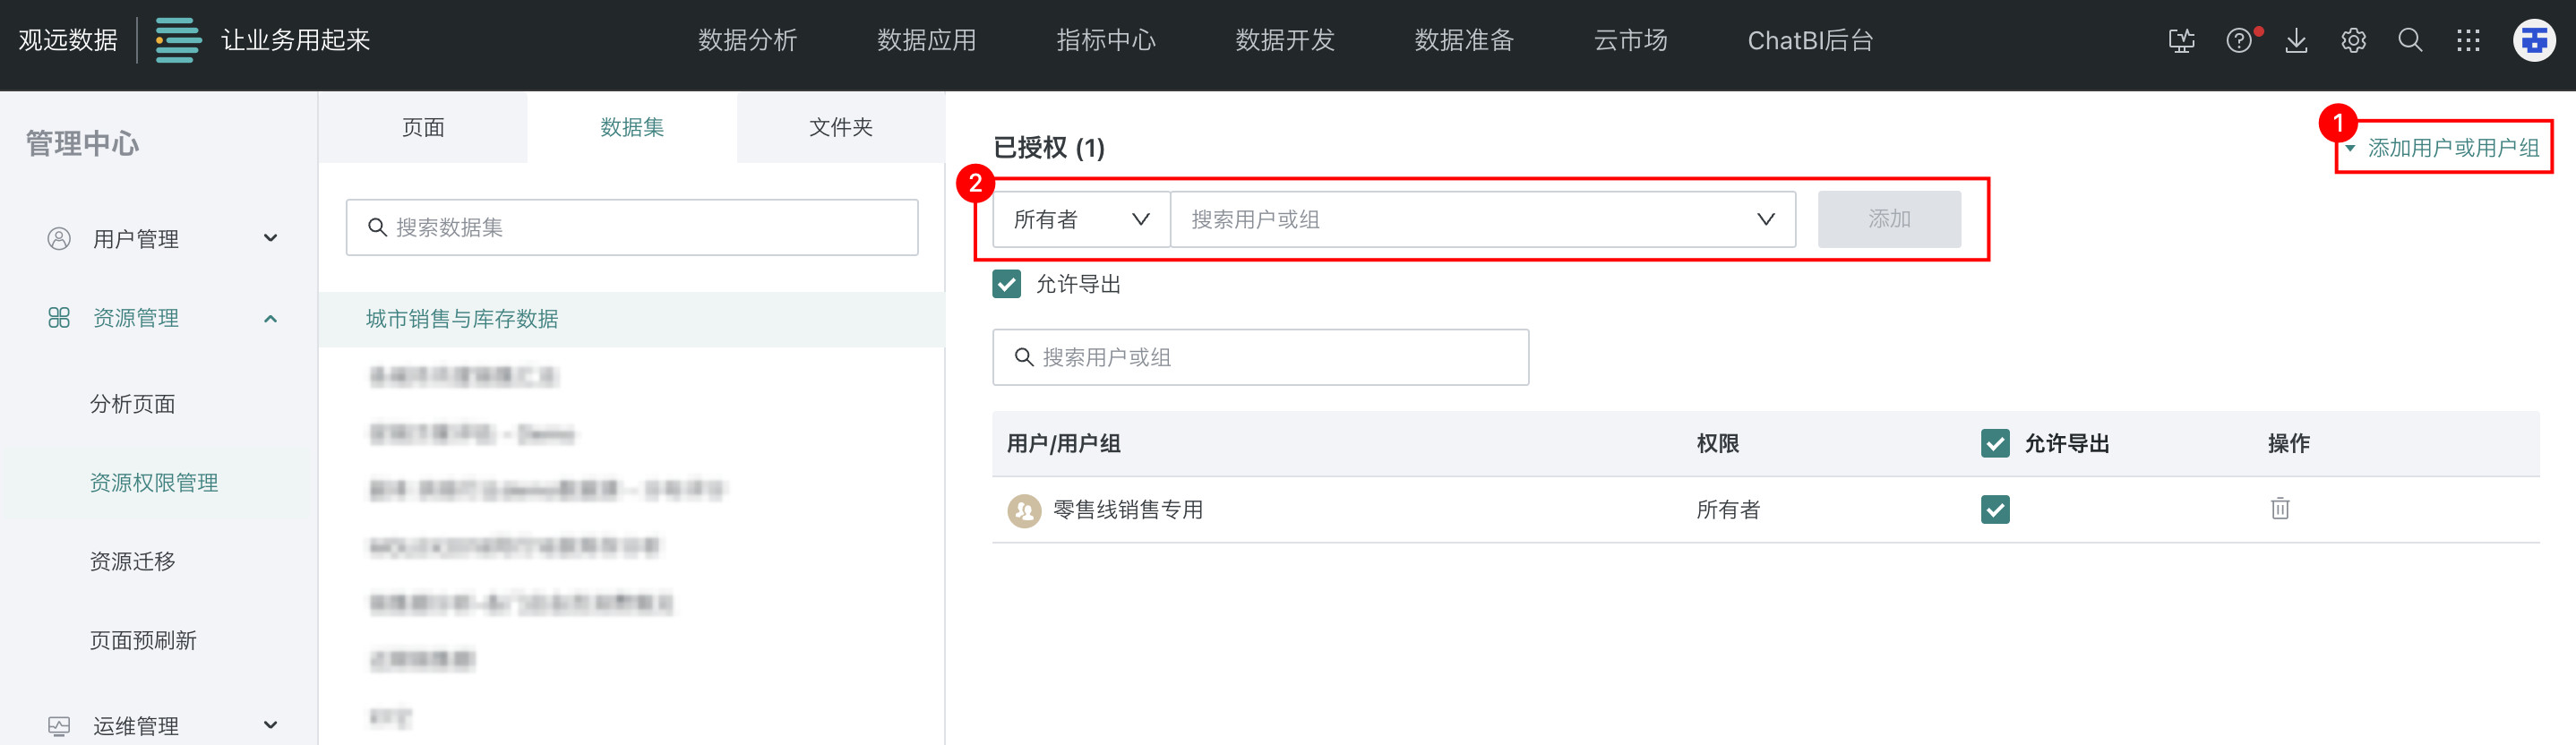The width and height of the screenshot is (2576, 745).
Task: Open the settings gear icon
Action: (2353, 41)
